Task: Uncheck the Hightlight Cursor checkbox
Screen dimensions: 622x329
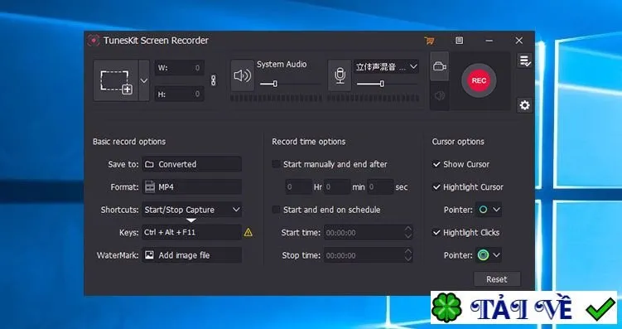Action: pos(436,187)
